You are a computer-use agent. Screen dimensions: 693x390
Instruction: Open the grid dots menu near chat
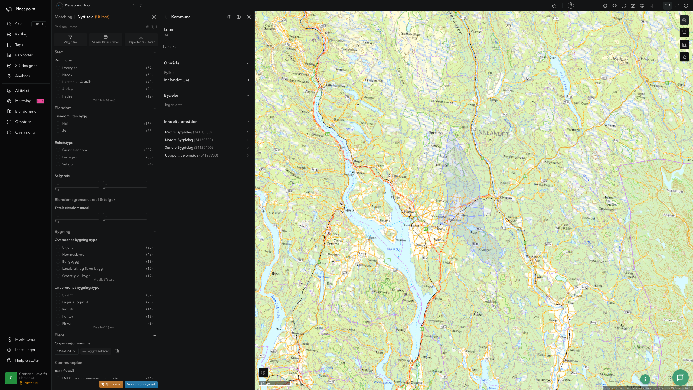coord(669,378)
